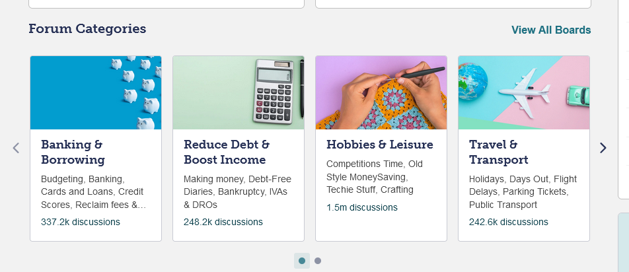
Task: Click 1.5m discussions count
Action: click(362, 207)
